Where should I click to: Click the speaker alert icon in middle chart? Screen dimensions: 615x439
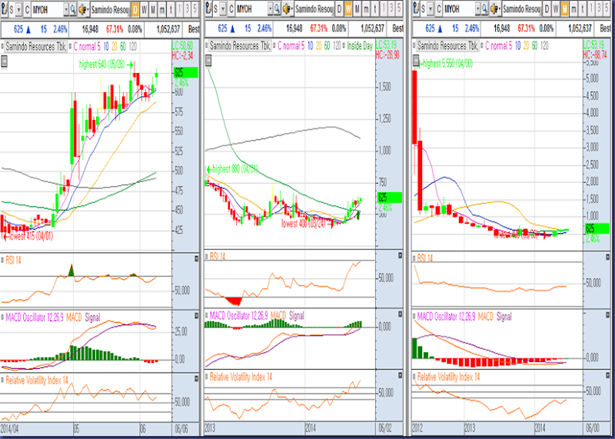tap(287, 9)
